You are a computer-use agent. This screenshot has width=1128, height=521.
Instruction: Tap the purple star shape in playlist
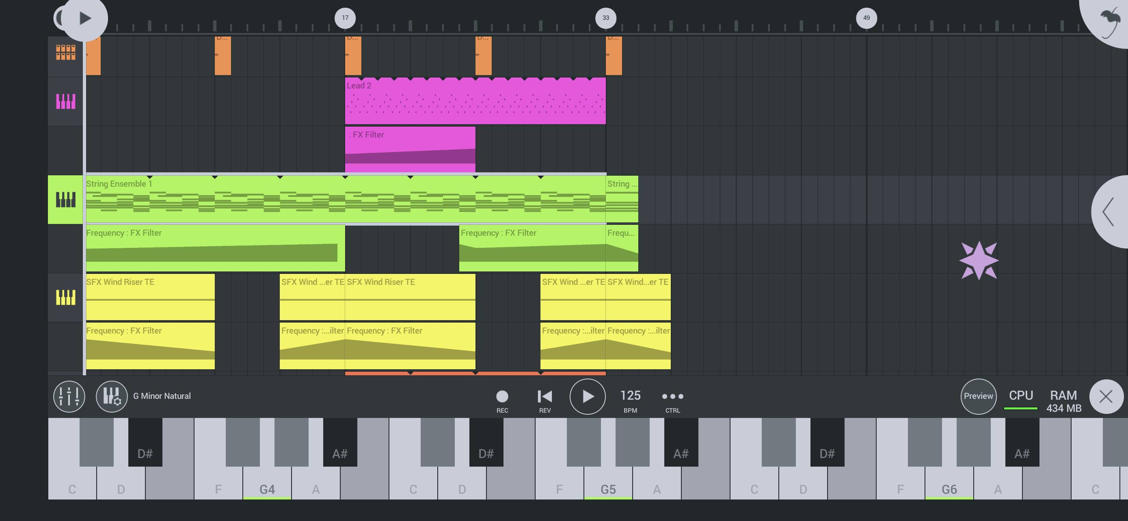(x=979, y=260)
